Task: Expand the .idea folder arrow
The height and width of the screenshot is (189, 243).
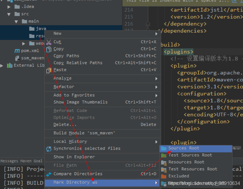Action: 9,7
